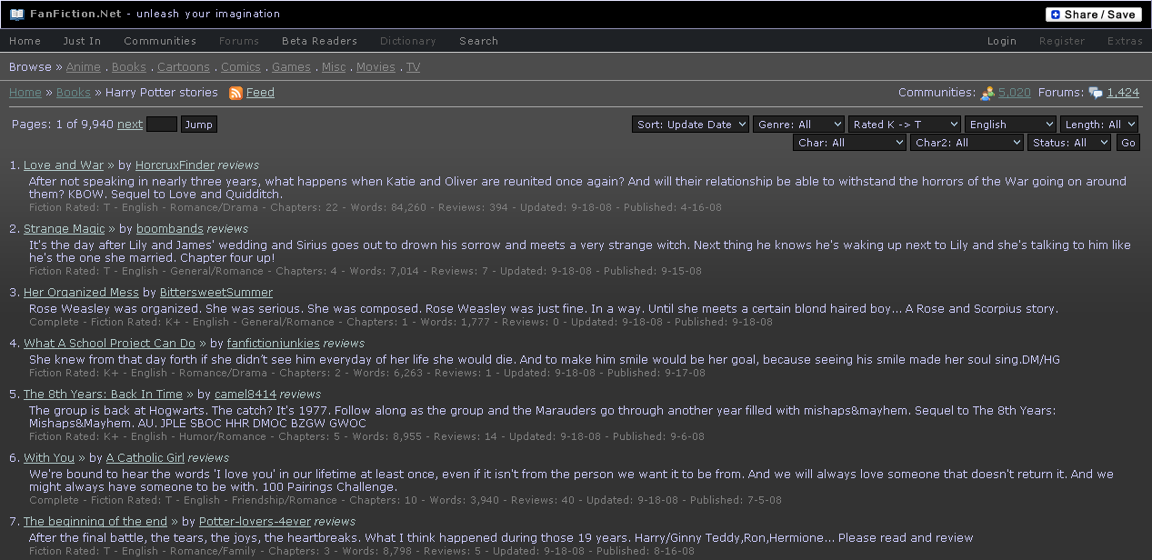This screenshot has height=560, width=1152.
Task: Click the orange RSS feed icon
Action: pyautogui.click(x=235, y=93)
